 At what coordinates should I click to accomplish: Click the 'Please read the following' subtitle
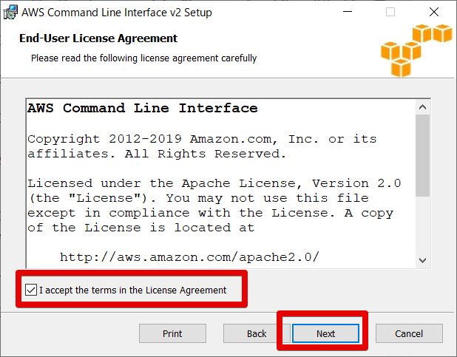(x=143, y=58)
